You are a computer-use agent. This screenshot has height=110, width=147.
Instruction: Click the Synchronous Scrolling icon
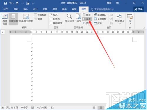(x=111, y=19)
